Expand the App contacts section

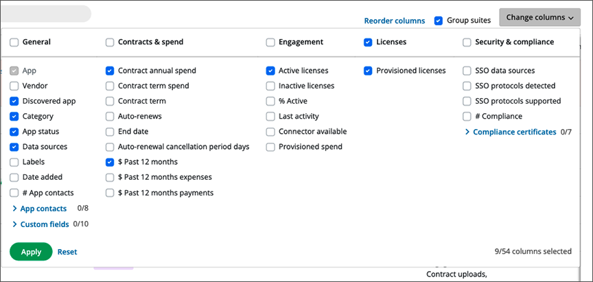(x=43, y=209)
